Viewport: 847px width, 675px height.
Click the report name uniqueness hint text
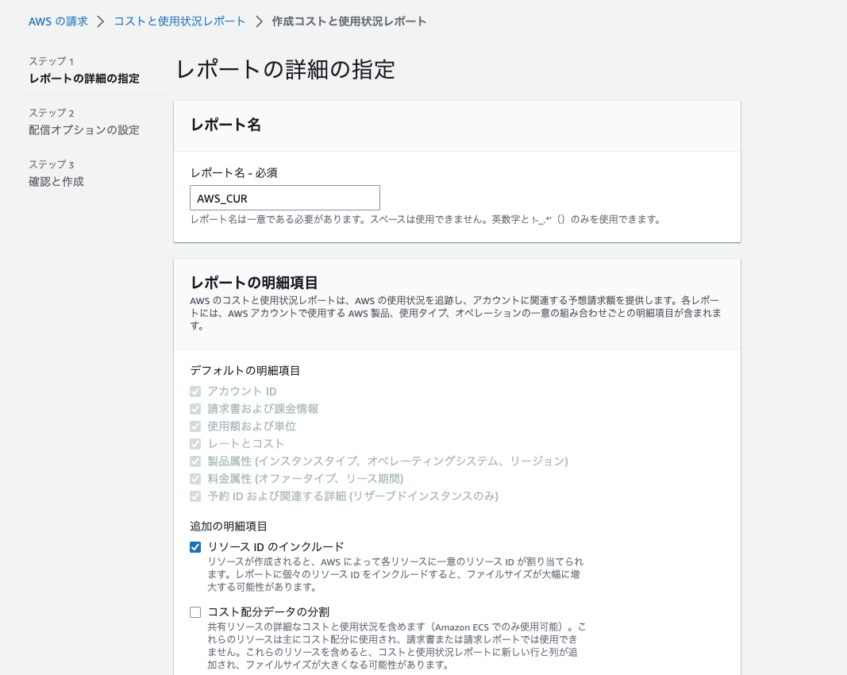(425, 219)
